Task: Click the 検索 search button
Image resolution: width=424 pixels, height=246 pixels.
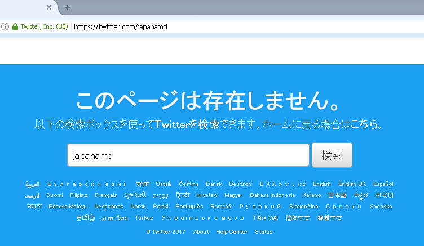Action: point(332,155)
